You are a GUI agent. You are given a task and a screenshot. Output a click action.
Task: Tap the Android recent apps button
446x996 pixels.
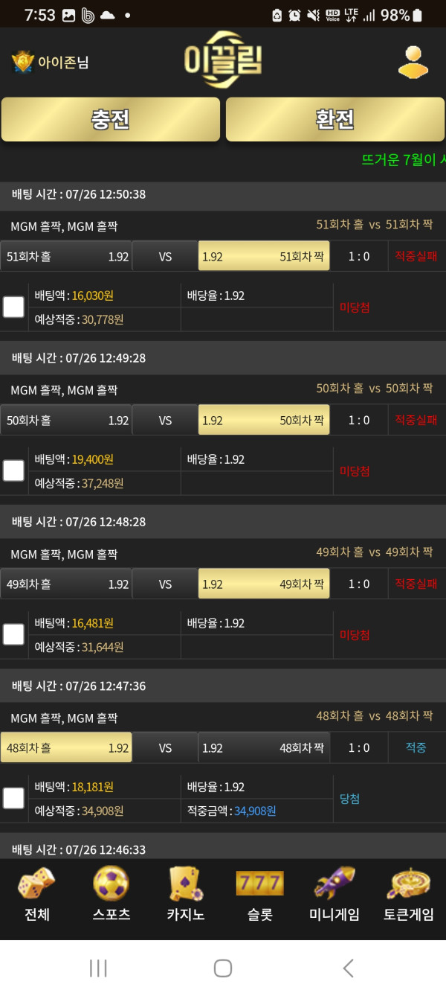(98, 968)
